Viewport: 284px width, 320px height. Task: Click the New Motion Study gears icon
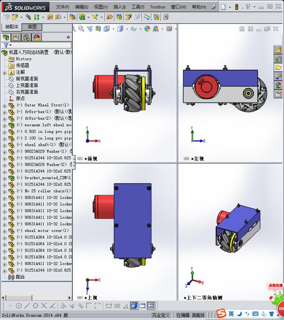point(110,17)
